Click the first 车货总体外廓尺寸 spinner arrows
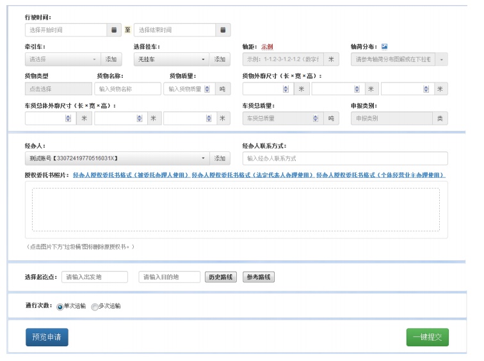Viewport: 484px width, 361px height. pyautogui.click(x=69, y=118)
